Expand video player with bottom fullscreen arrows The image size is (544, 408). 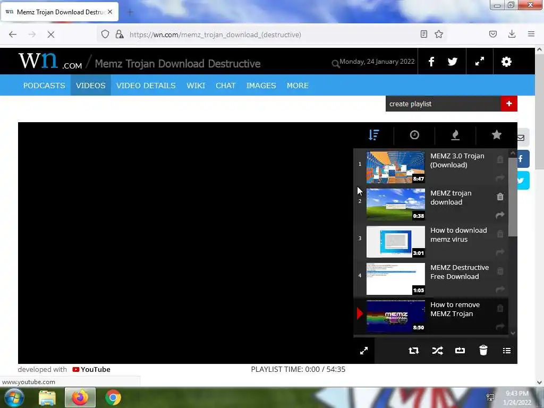[x=363, y=351]
